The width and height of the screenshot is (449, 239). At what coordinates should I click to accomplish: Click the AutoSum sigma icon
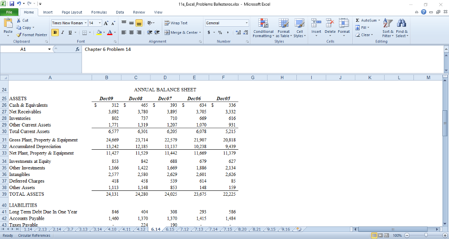357,20
